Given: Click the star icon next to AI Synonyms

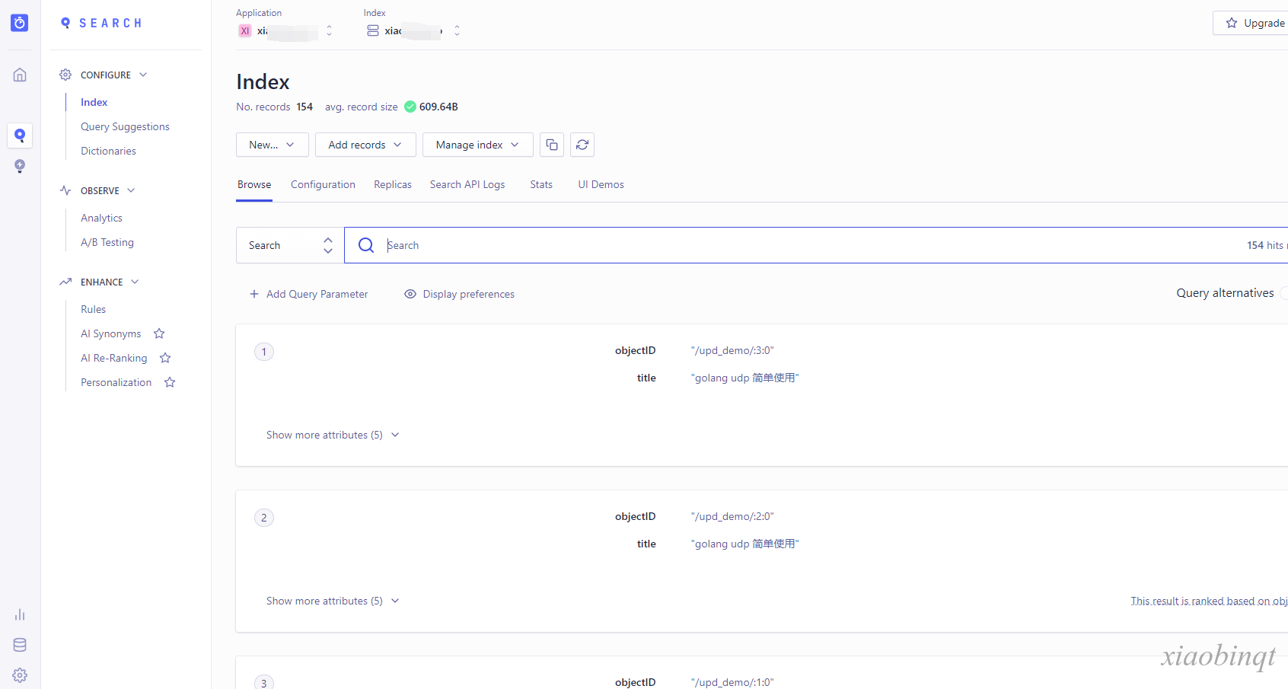Looking at the screenshot, I should pyautogui.click(x=159, y=333).
